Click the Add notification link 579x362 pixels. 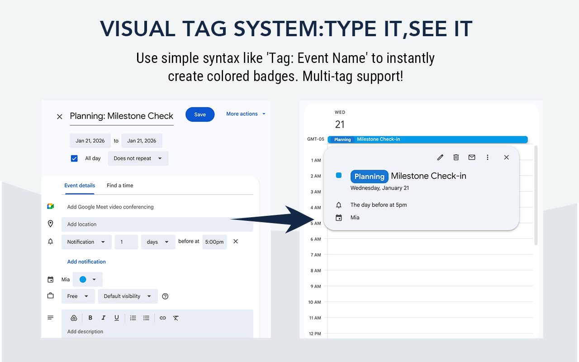(86, 262)
